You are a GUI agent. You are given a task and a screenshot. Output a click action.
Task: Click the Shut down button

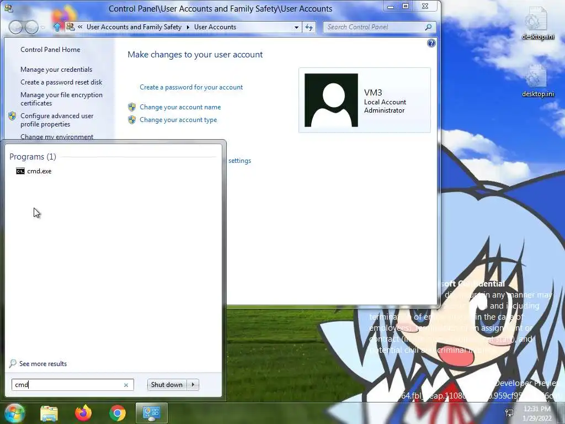tap(167, 385)
